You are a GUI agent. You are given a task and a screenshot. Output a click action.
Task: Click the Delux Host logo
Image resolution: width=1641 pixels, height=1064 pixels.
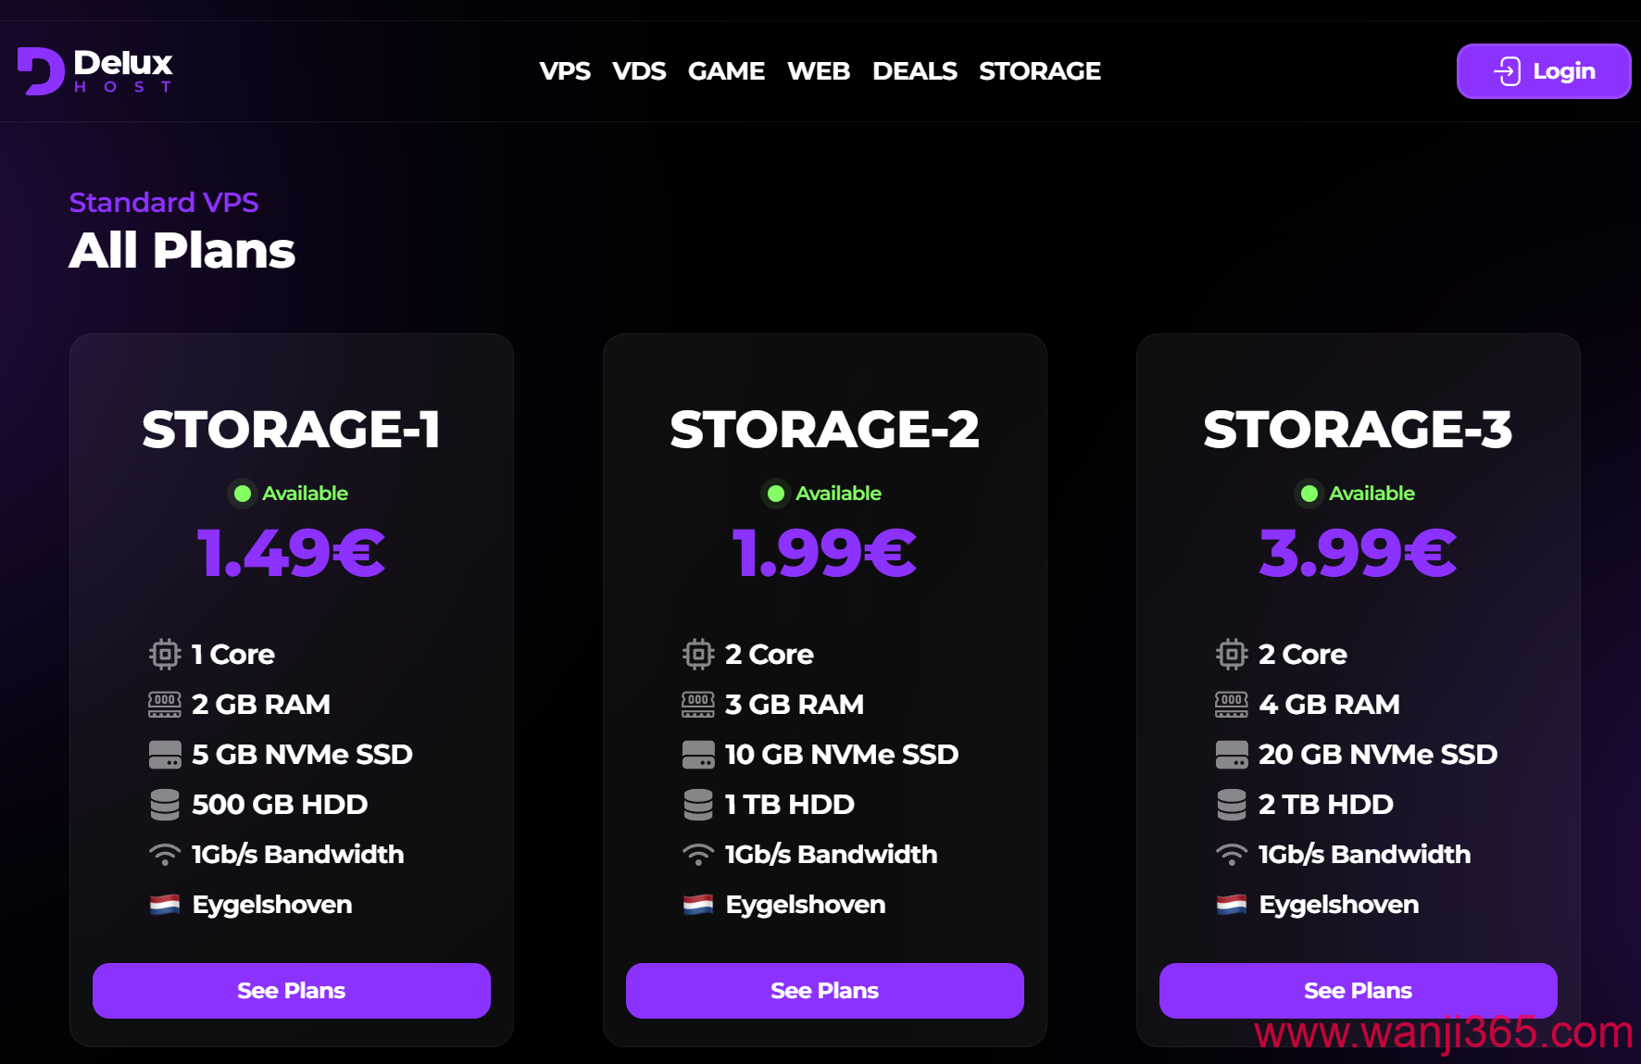95,71
